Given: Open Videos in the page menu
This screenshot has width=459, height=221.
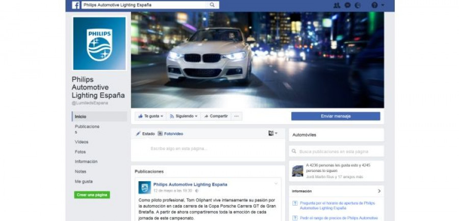Looking at the screenshot, I should tap(82, 142).
